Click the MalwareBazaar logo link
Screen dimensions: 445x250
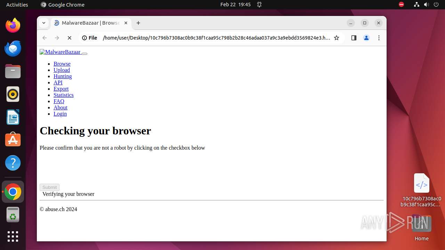coord(60,52)
